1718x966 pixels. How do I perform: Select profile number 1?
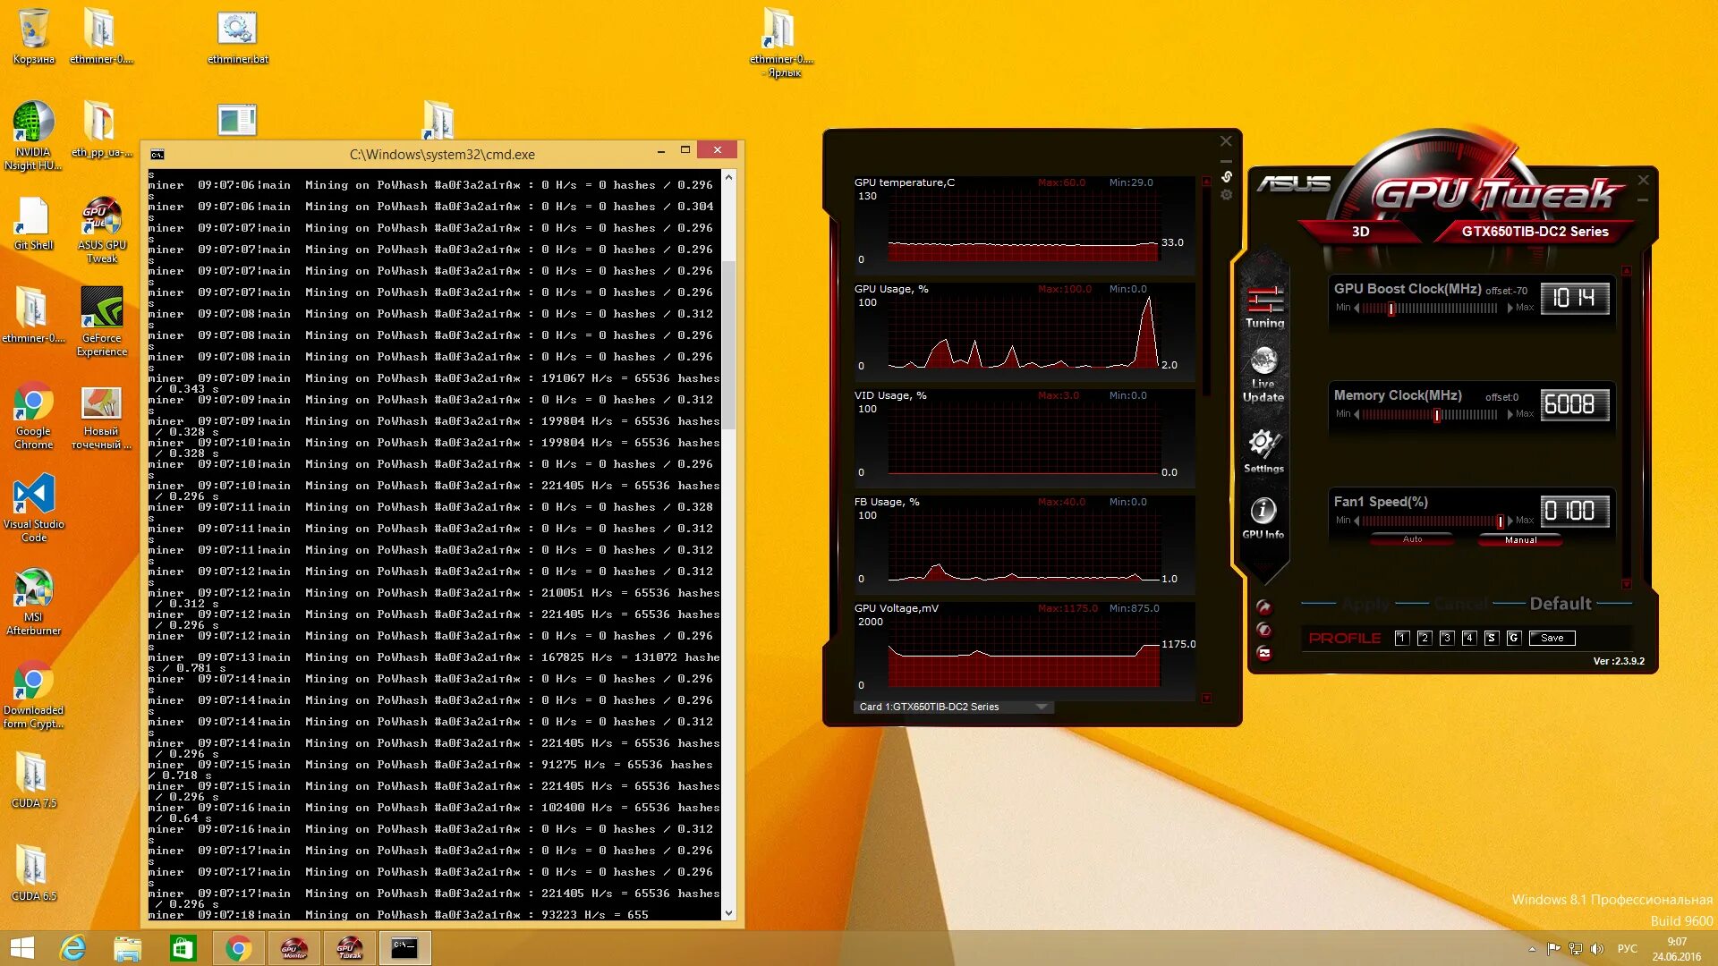[x=1401, y=638]
